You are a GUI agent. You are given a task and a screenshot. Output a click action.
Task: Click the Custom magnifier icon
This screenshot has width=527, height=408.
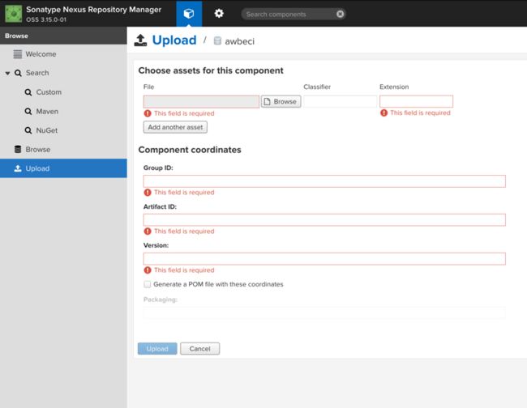pos(28,92)
